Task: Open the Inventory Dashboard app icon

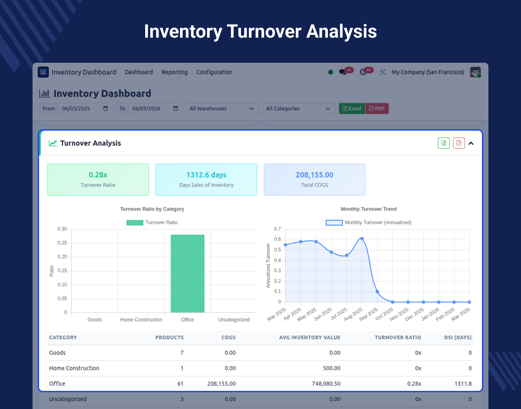Action: (43, 72)
